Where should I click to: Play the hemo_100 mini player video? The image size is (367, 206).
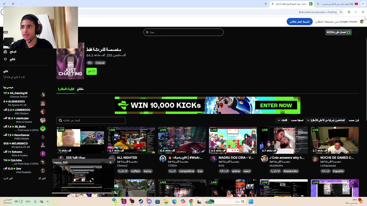[75, 180]
